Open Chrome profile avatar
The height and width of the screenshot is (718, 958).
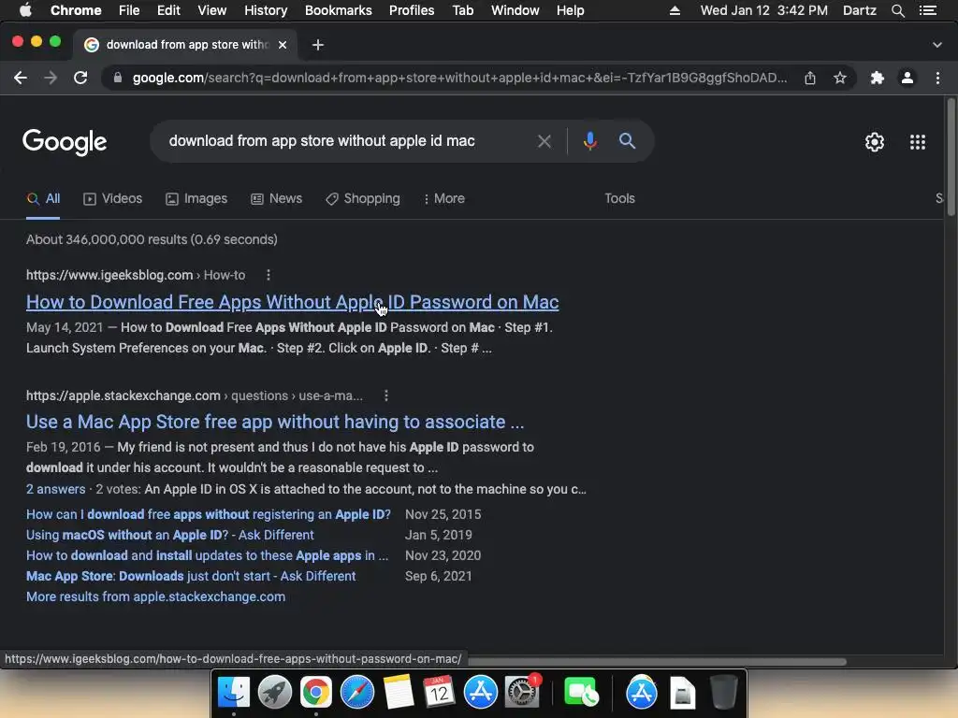point(907,78)
